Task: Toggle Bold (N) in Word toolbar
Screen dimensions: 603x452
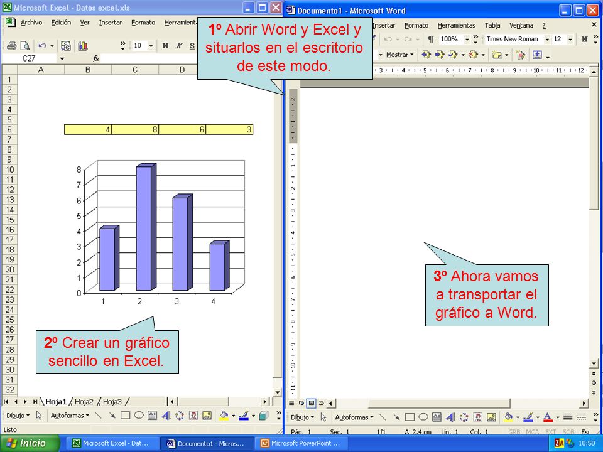Action: point(585,39)
